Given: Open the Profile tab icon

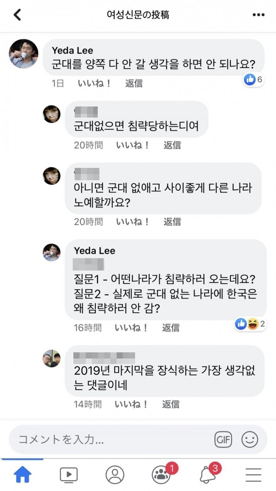Looking at the screenshot, I should [115, 475].
